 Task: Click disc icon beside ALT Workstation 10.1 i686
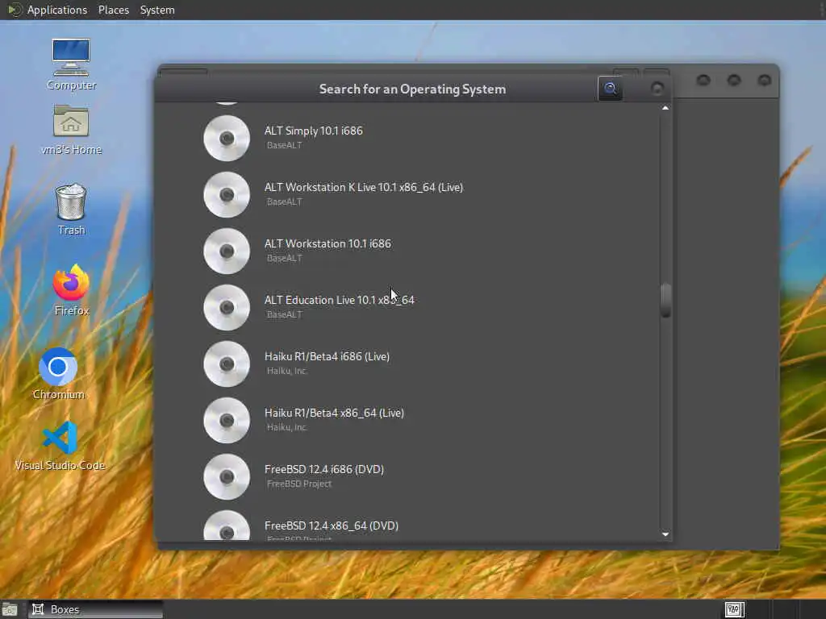pos(227,251)
